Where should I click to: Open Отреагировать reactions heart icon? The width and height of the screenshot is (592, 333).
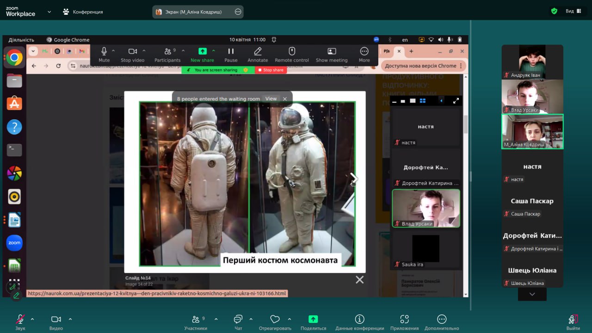click(x=275, y=319)
